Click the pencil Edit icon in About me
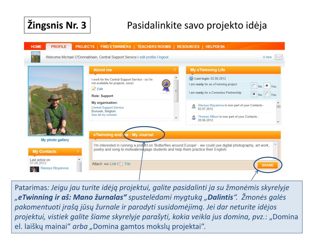The height and width of the screenshot is (243, 324). (x=94, y=89)
